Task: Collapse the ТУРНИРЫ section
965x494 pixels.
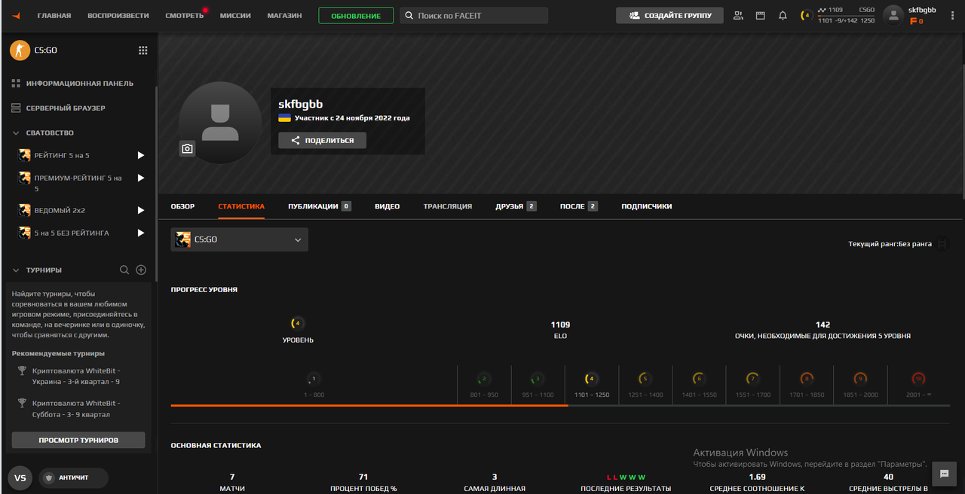Action: coord(16,270)
